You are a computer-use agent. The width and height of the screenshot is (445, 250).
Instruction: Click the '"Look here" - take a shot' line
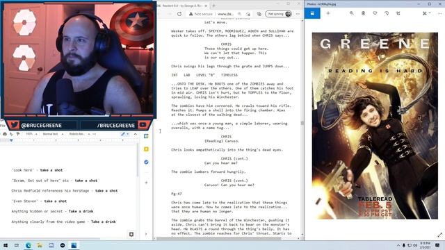[37, 170]
